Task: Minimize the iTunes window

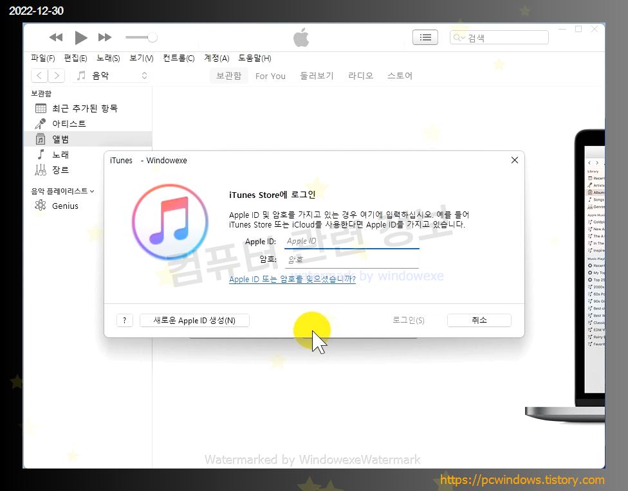Action: (x=562, y=29)
